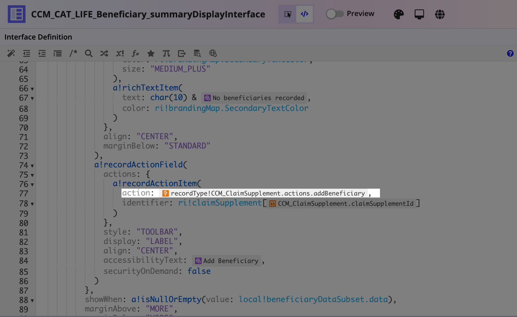Switch to design mode view
The width and height of the screenshot is (517, 317).
click(288, 14)
